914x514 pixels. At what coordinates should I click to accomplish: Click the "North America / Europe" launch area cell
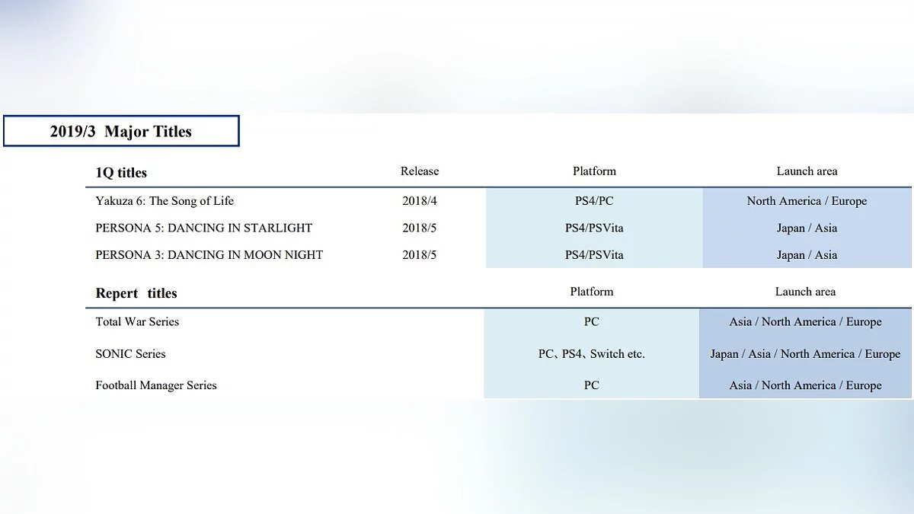pyautogui.click(x=807, y=201)
